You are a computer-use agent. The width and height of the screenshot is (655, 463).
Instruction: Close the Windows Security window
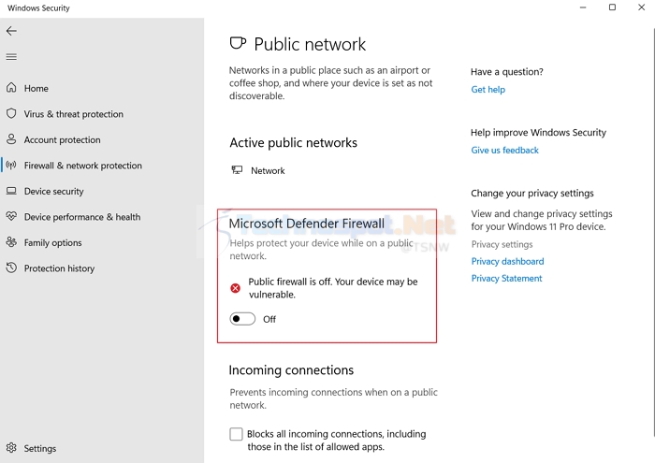641,7
